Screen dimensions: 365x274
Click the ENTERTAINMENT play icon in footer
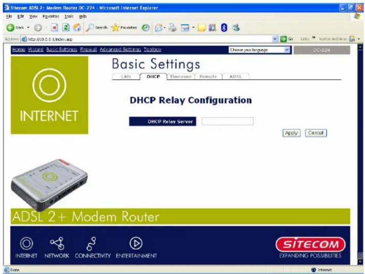(x=136, y=244)
